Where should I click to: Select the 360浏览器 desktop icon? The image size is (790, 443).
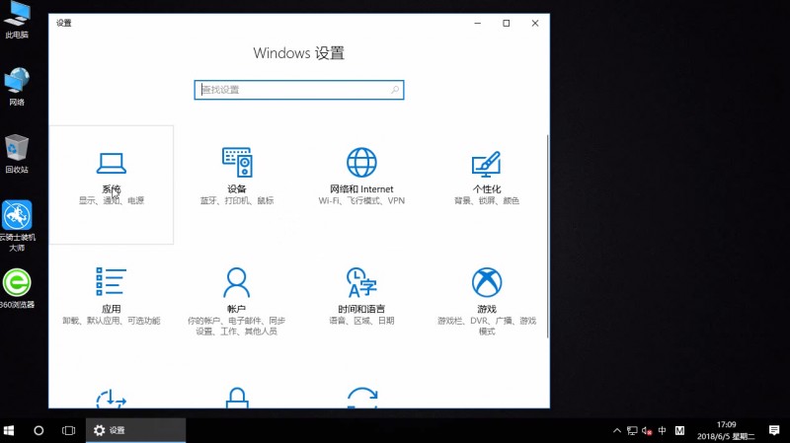pos(17,288)
